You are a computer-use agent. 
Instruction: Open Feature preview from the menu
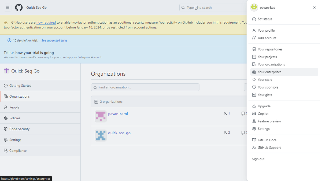pyautogui.click(x=284, y=121)
